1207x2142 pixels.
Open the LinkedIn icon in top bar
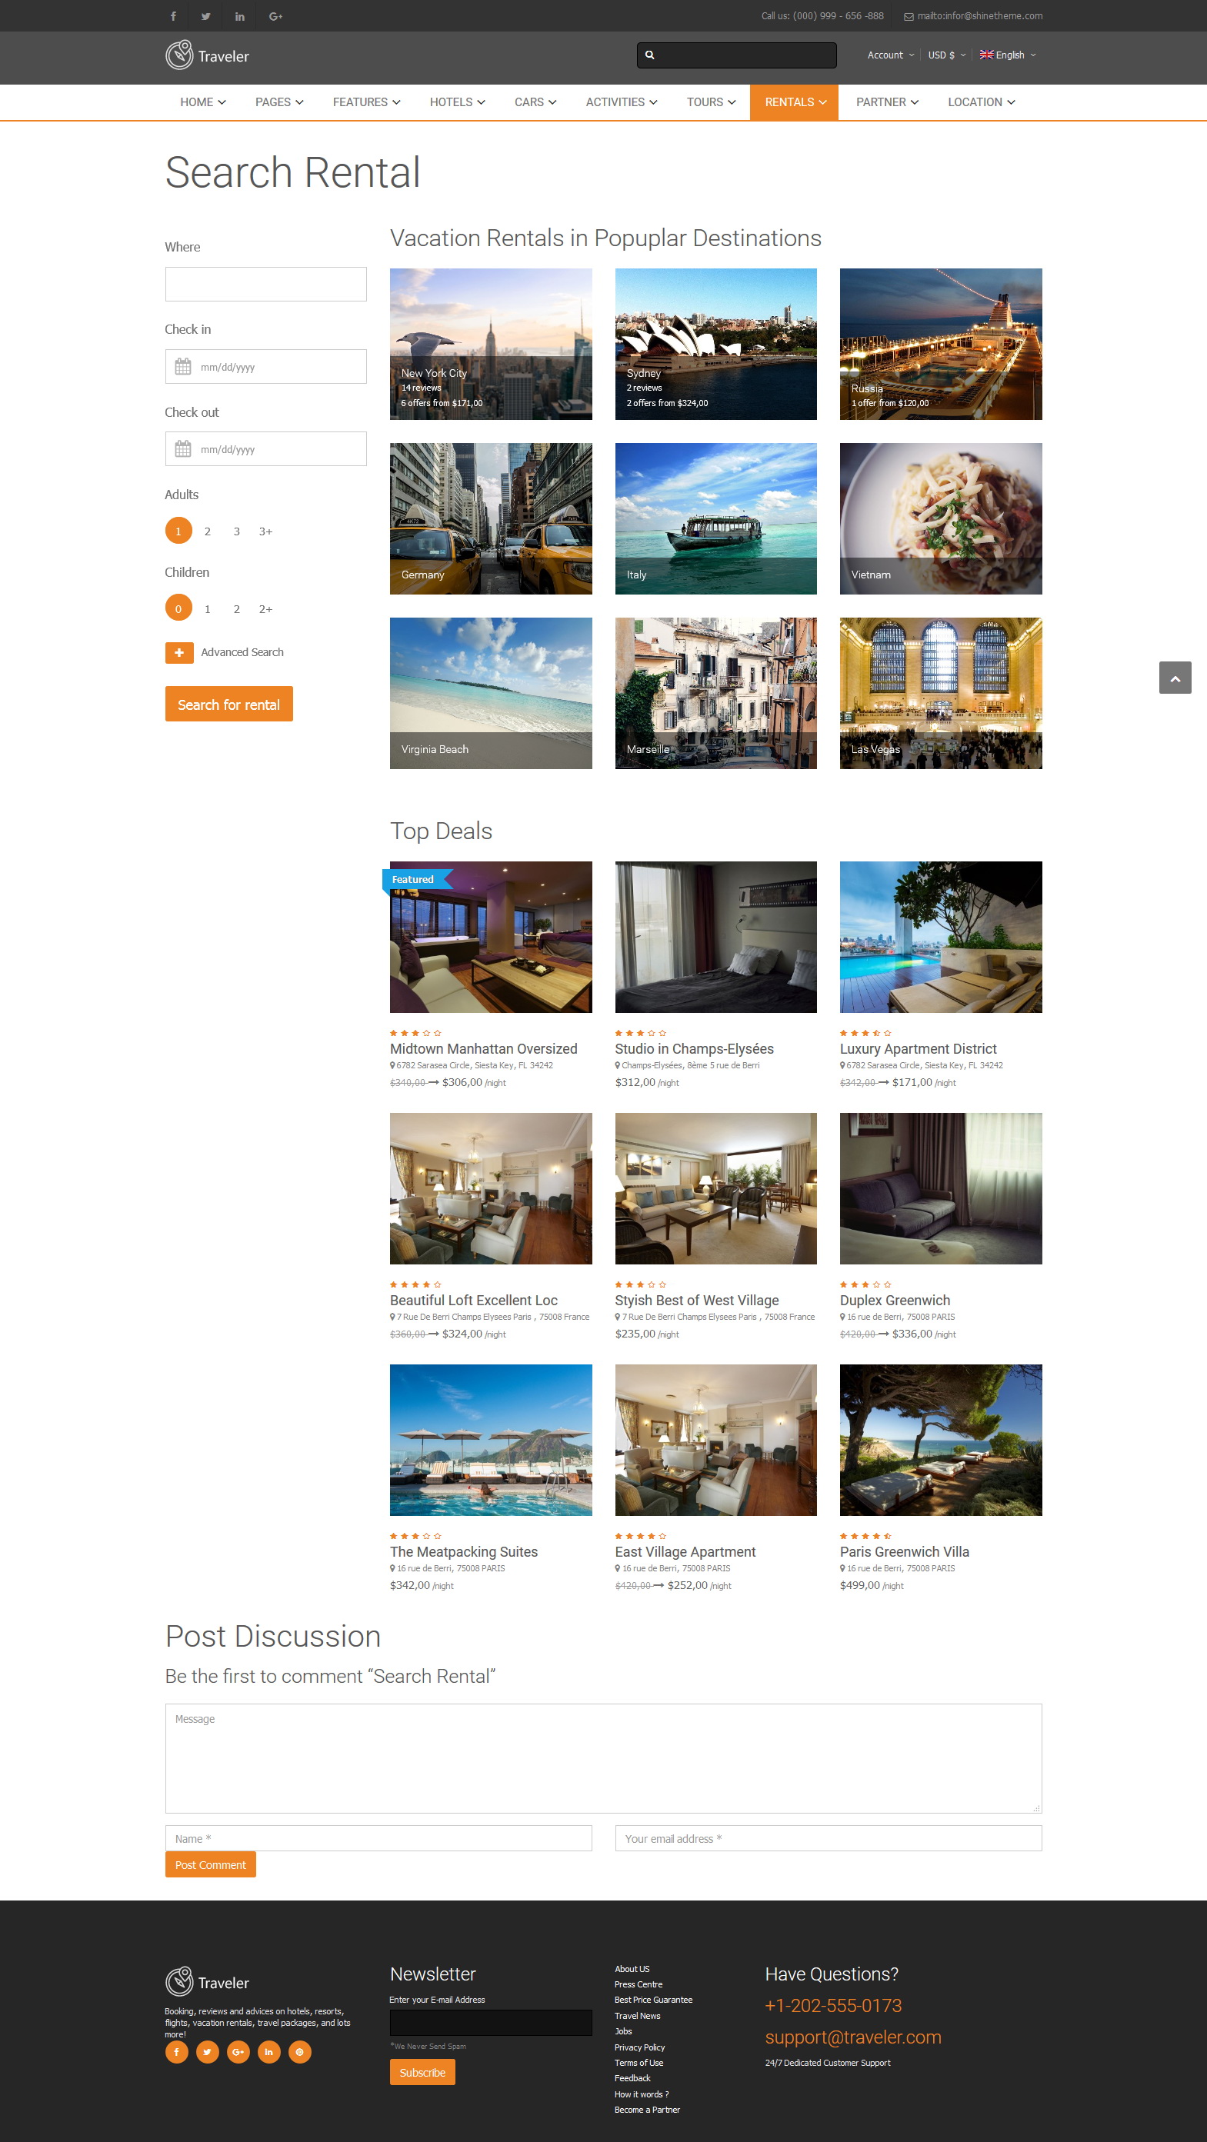pyautogui.click(x=239, y=16)
